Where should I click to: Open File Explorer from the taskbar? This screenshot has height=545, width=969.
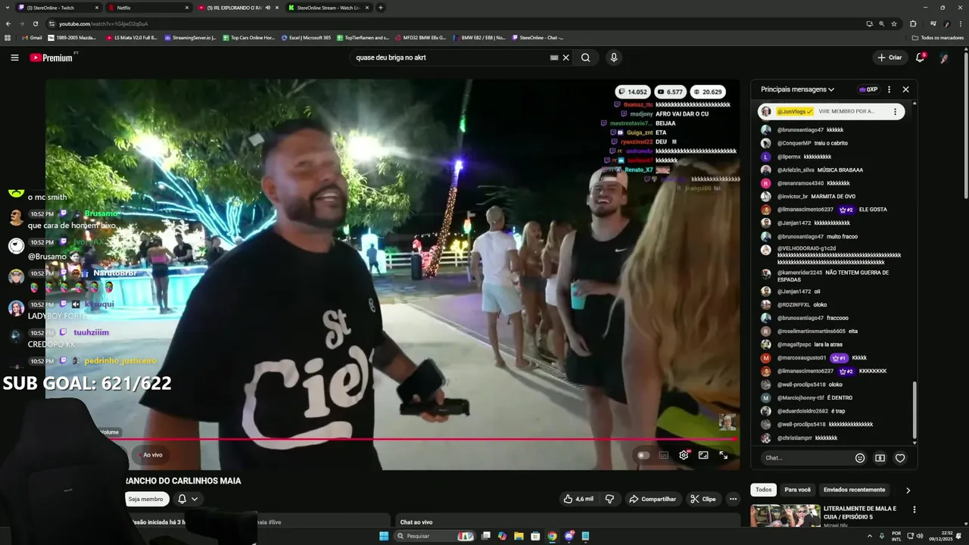tap(519, 536)
